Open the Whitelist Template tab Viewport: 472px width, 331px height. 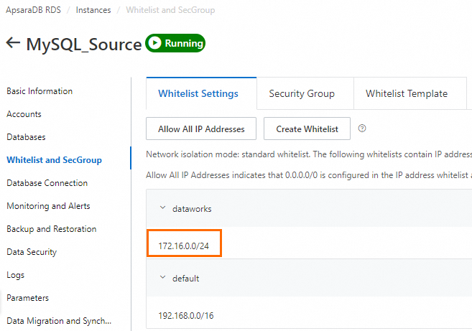[x=406, y=94]
